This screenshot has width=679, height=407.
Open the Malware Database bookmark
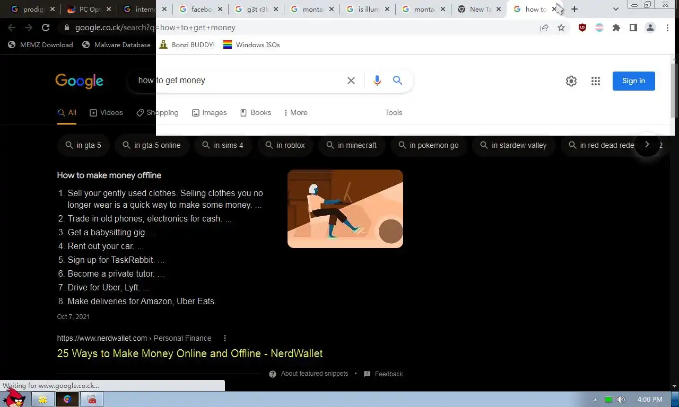[x=116, y=45]
